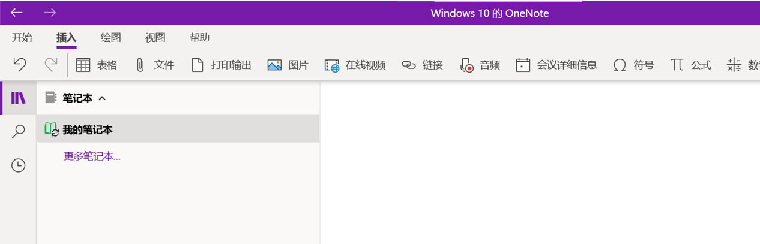This screenshot has height=244, width=760.
Task: Select the 插入 tab
Action: point(67,38)
